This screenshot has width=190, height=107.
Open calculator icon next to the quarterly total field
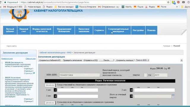coord(173,96)
